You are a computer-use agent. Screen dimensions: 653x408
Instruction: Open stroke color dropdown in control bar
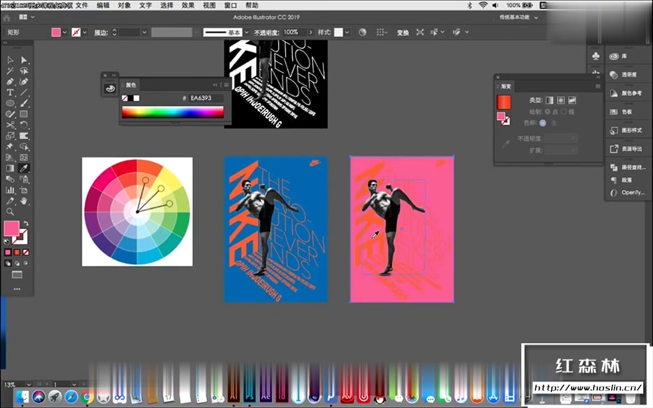[85, 32]
